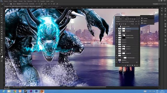Select the Gradient tool
Viewport: 167px width, 93px height.
pos(2,34)
